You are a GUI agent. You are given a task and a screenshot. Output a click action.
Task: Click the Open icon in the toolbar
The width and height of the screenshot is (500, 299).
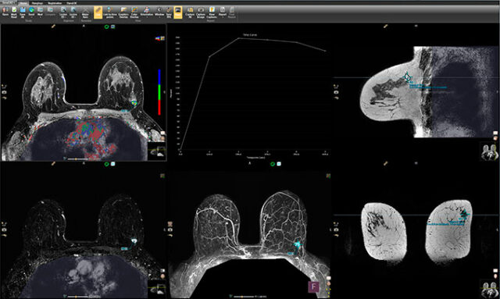pos(5,12)
